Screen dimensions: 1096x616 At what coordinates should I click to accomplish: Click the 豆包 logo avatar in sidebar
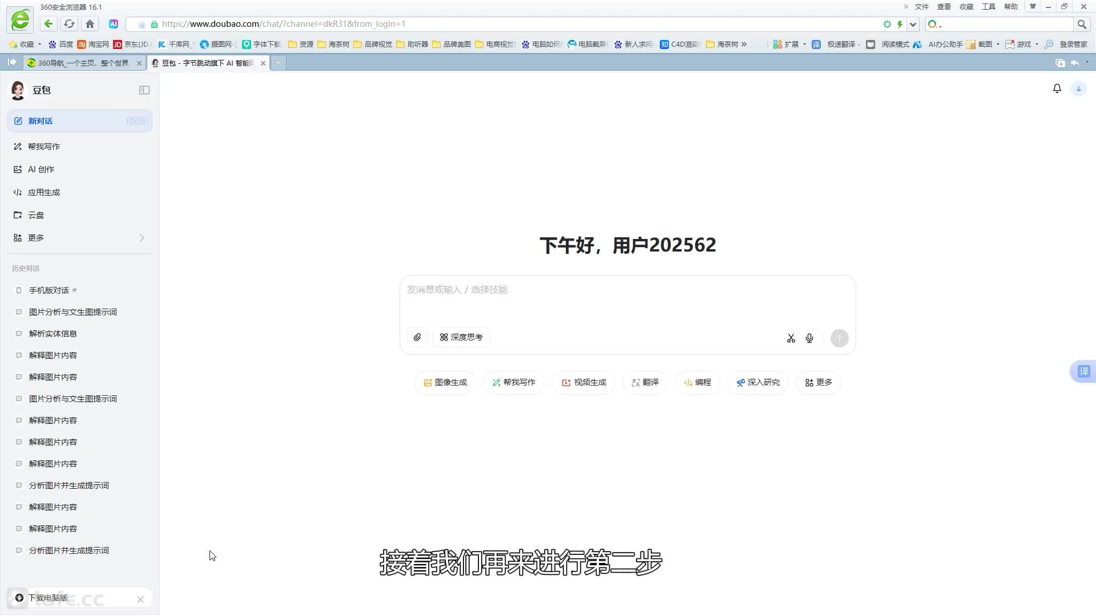(x=18, y=90)
